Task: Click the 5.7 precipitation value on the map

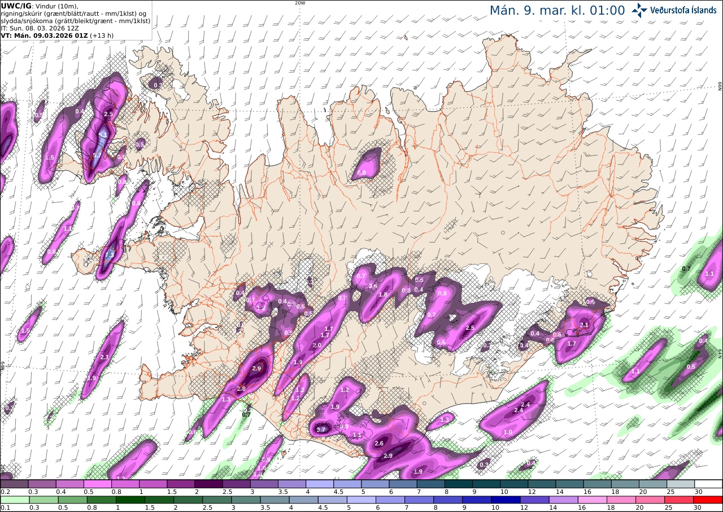Action: [97, 156]
